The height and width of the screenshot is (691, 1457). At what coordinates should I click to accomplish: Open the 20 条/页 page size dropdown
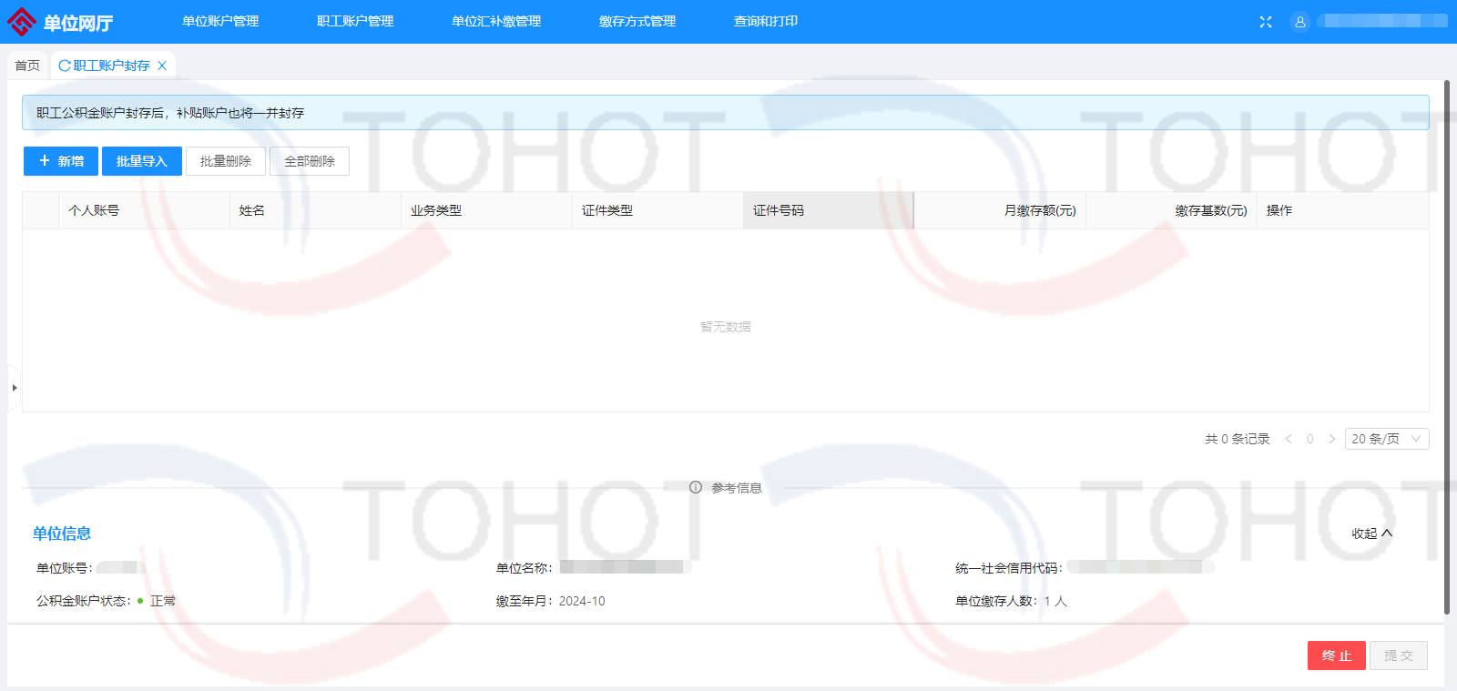[x=1386, y=439]
